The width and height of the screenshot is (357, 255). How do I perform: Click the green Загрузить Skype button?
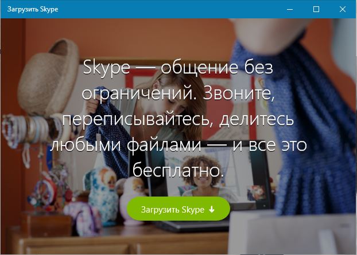[178, 209]
